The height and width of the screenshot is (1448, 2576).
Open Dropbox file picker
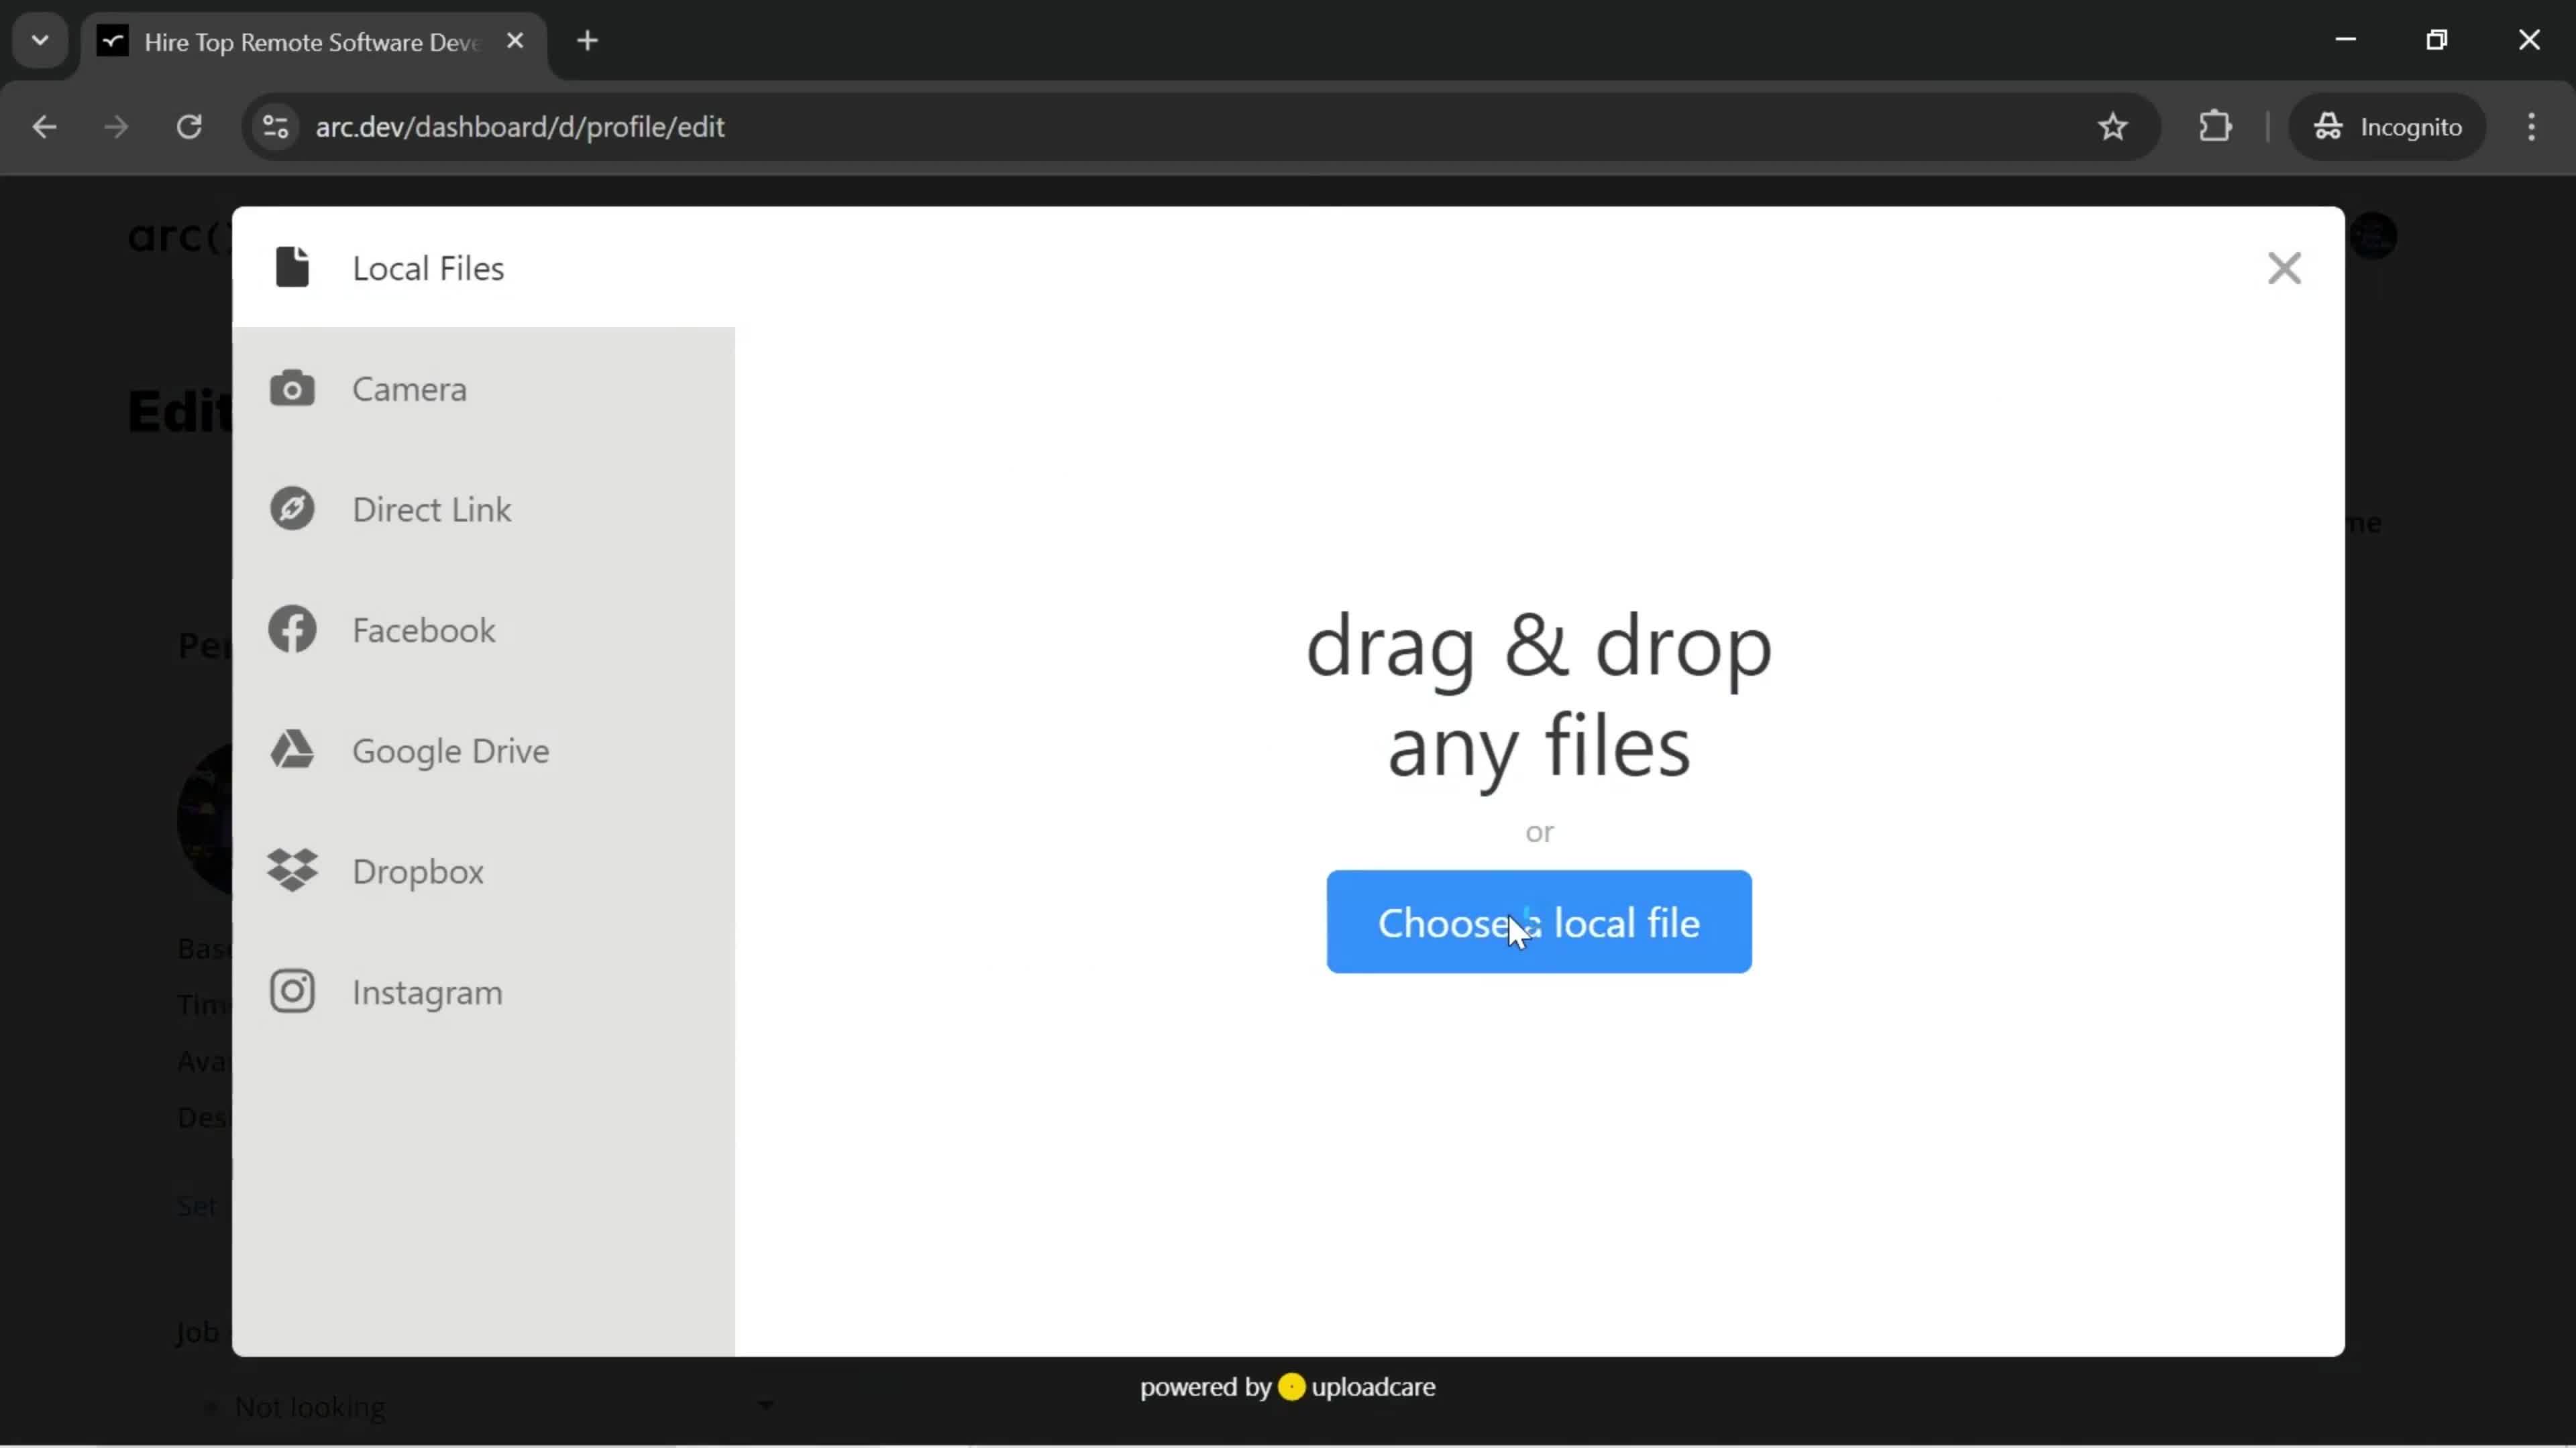[417, 870]
